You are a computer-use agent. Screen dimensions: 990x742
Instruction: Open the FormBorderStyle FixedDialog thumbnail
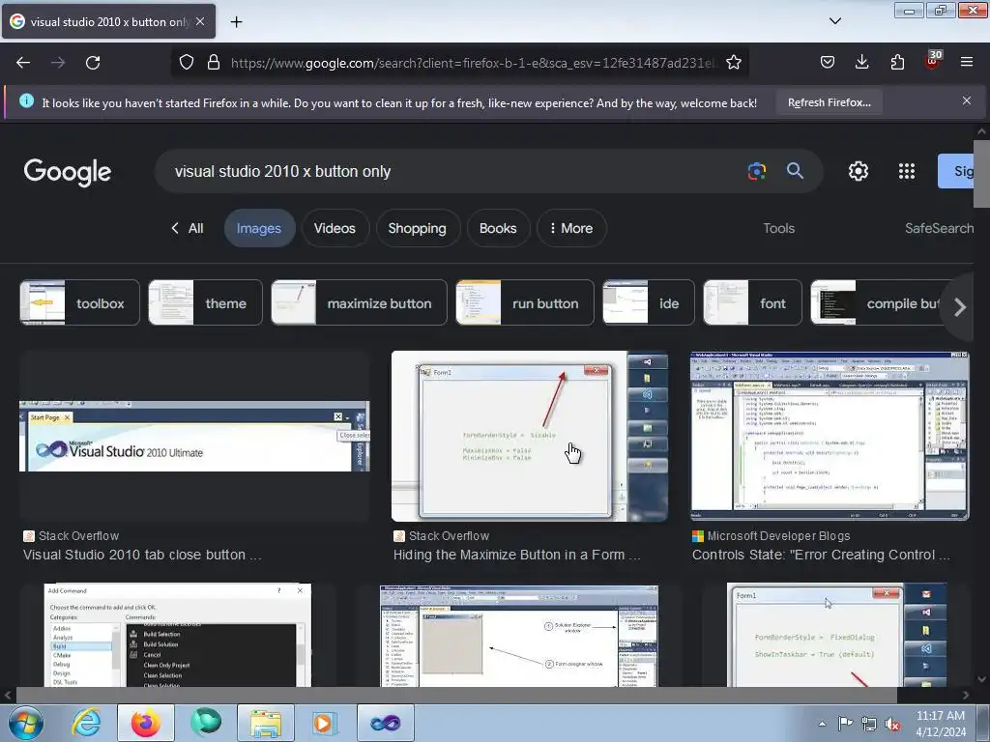click(x=836, y=635)
